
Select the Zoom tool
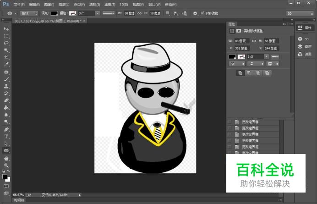click(6, 165)
